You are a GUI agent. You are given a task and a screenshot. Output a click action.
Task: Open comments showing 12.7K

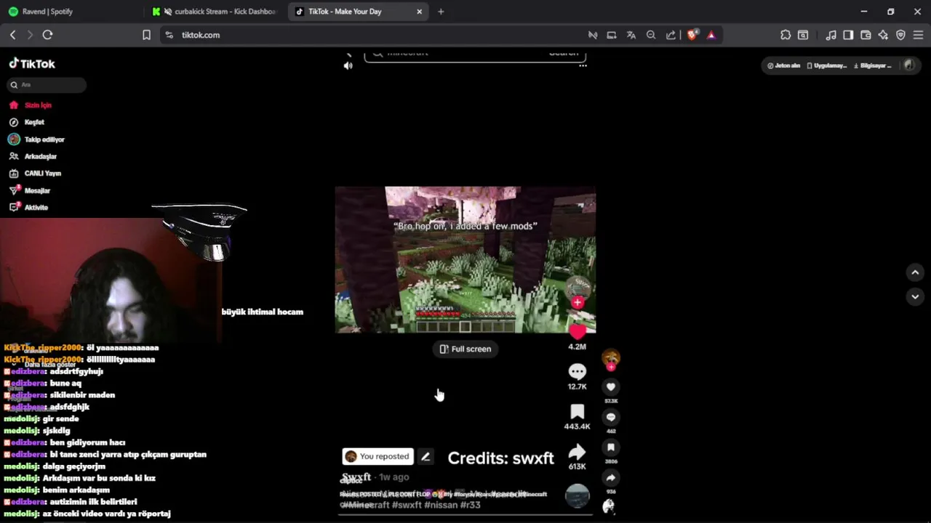click(577, 372)
